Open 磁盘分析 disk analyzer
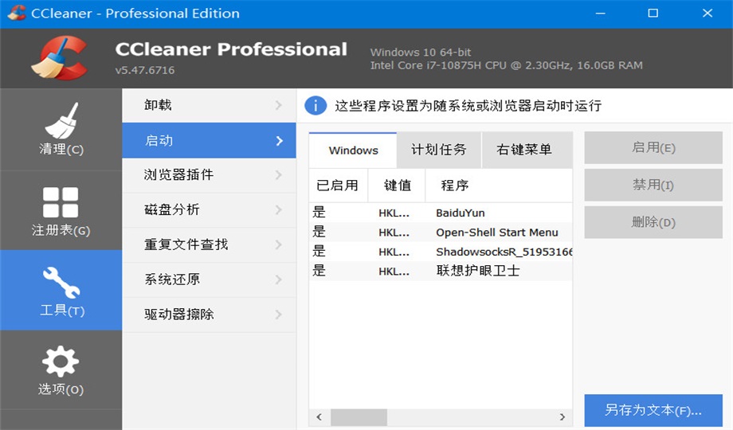Screen dimensions: 733x430 pos(209,210)
